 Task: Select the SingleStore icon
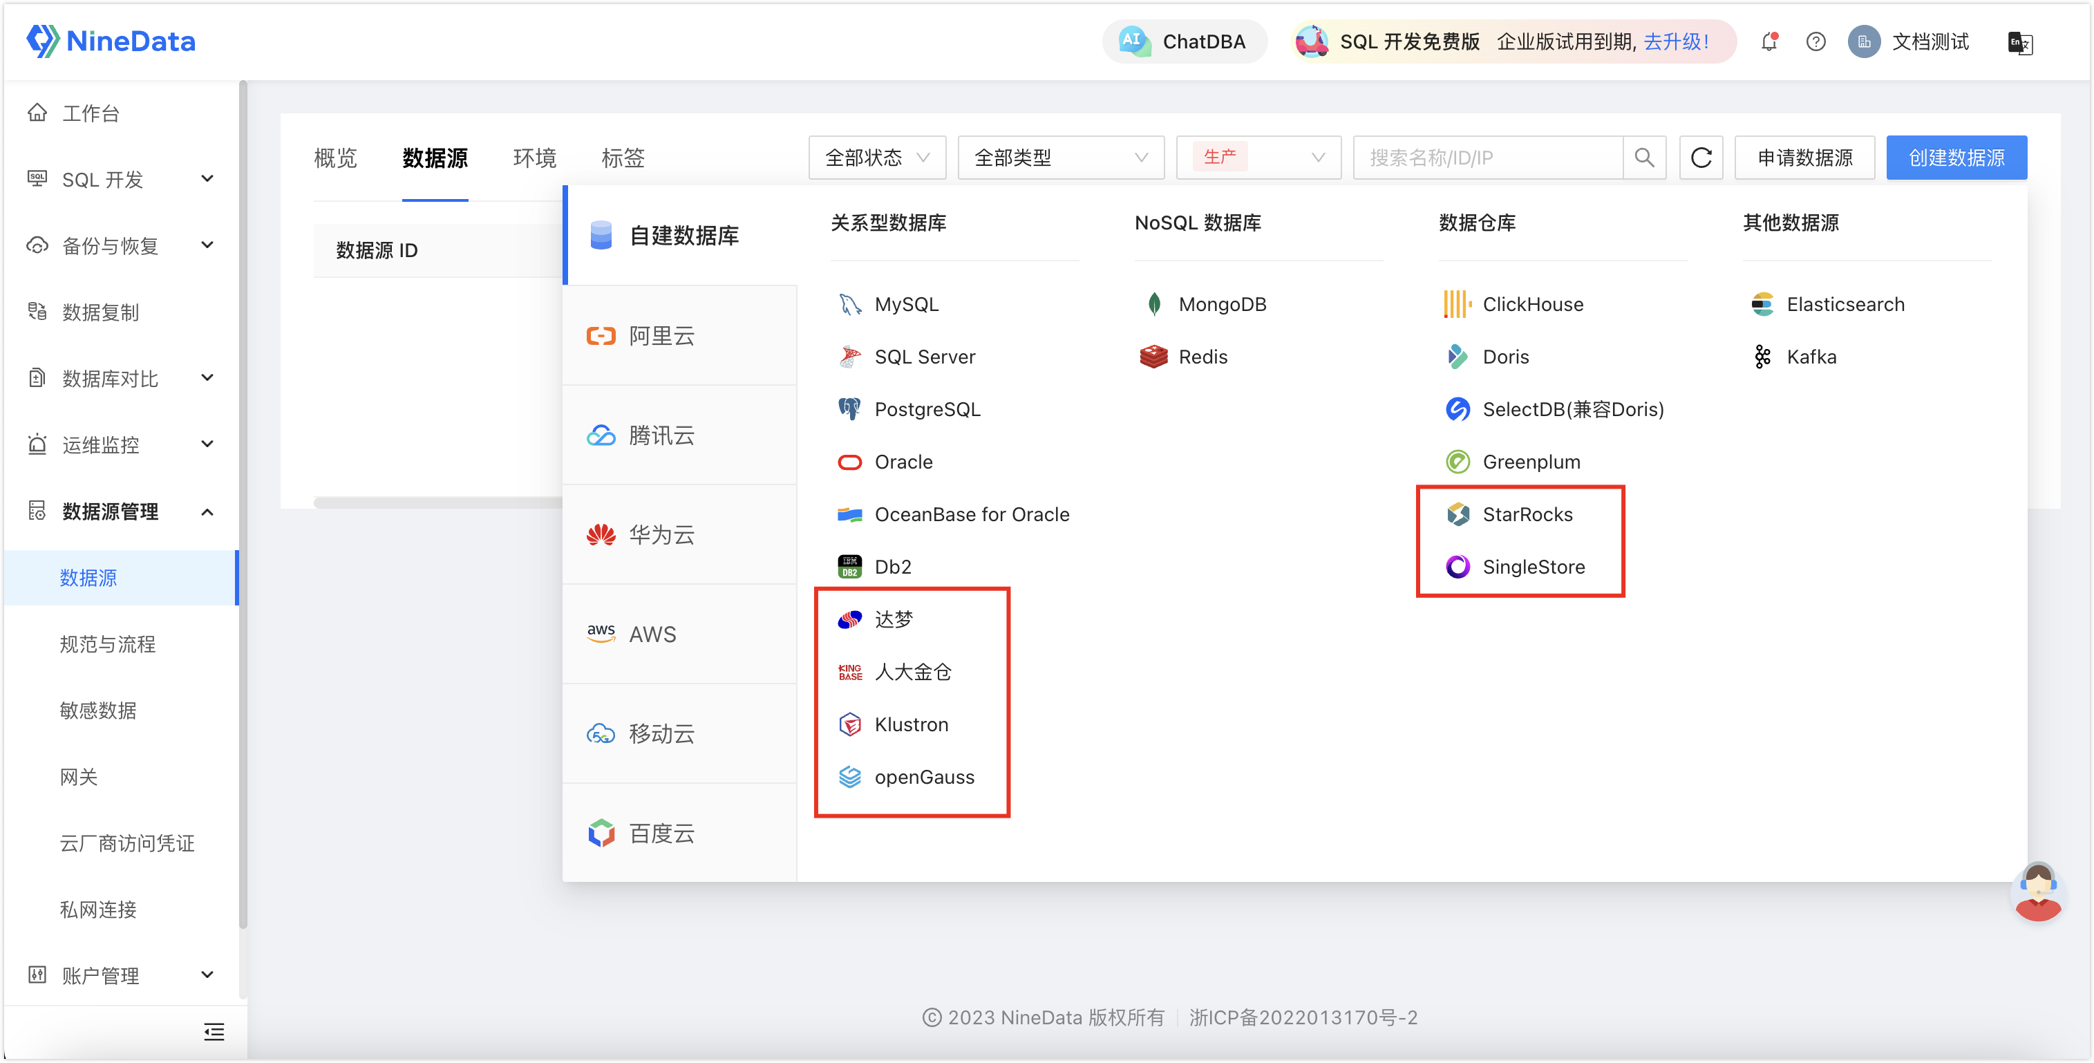point(1458,567)
